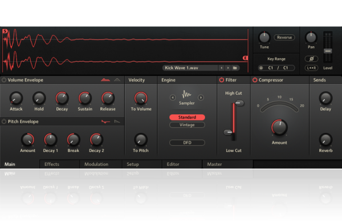Select the previous engine with left arrow

[x=173, y=98]
